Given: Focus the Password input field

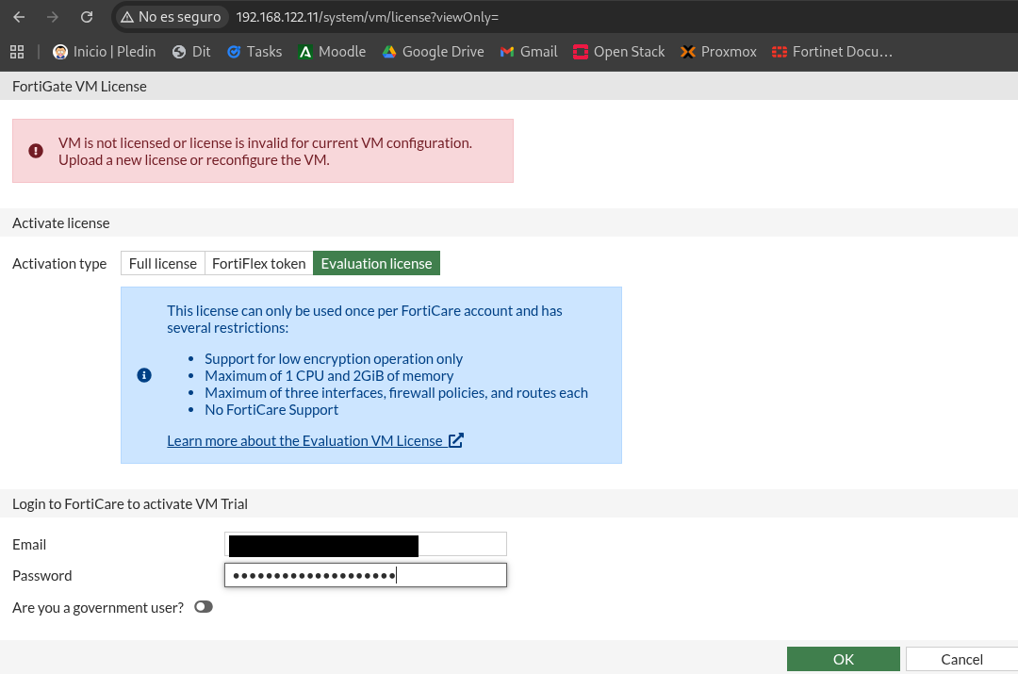Looking at the screenshot, I should coord(366,575).
